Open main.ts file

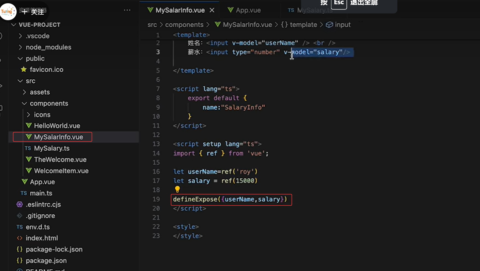pos(41,193)
